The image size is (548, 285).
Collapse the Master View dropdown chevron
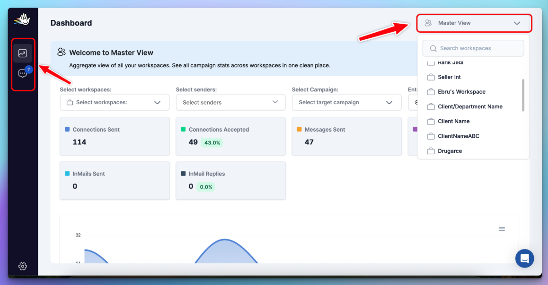(x=516, y=23)
